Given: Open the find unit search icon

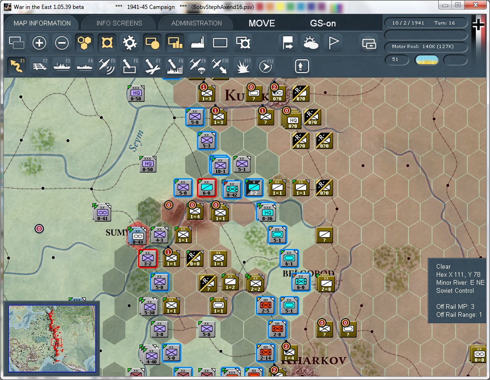Looking at the screenshot, I should [243, 42].
